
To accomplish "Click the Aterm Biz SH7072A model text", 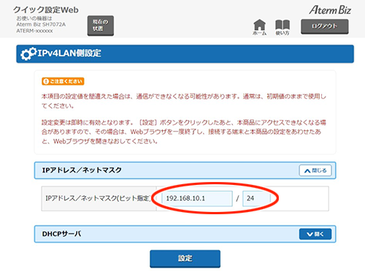I will (41, 24).
